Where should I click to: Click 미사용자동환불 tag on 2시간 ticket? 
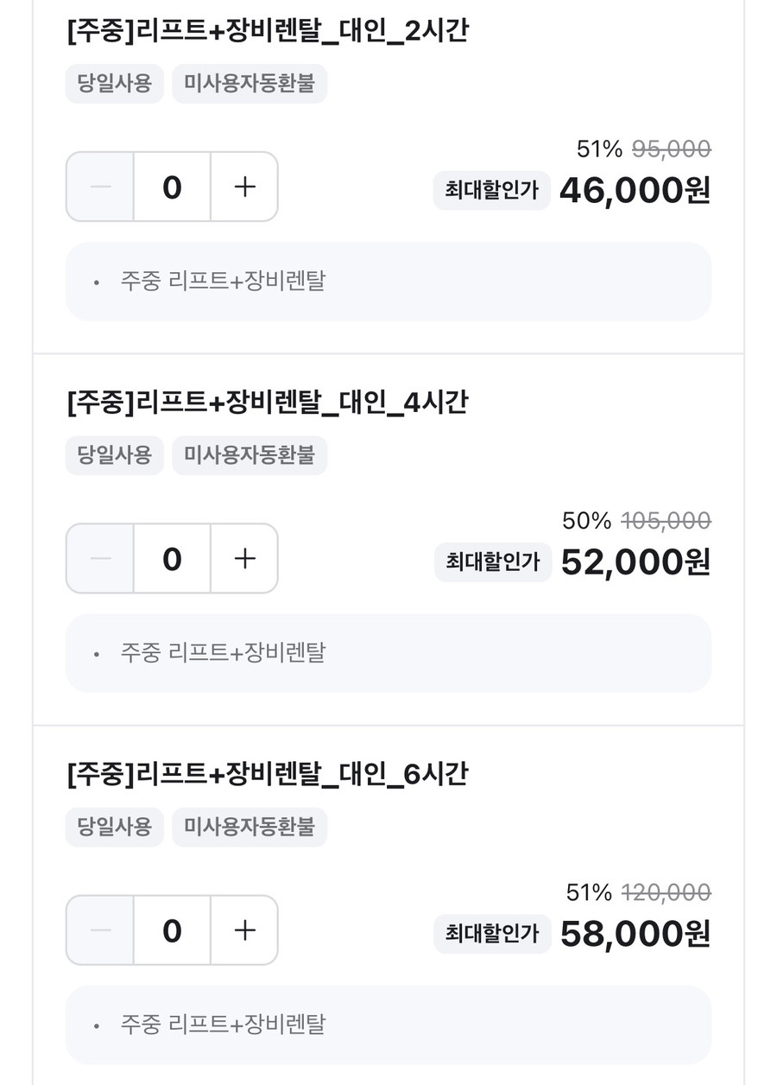tap(250, 84)
